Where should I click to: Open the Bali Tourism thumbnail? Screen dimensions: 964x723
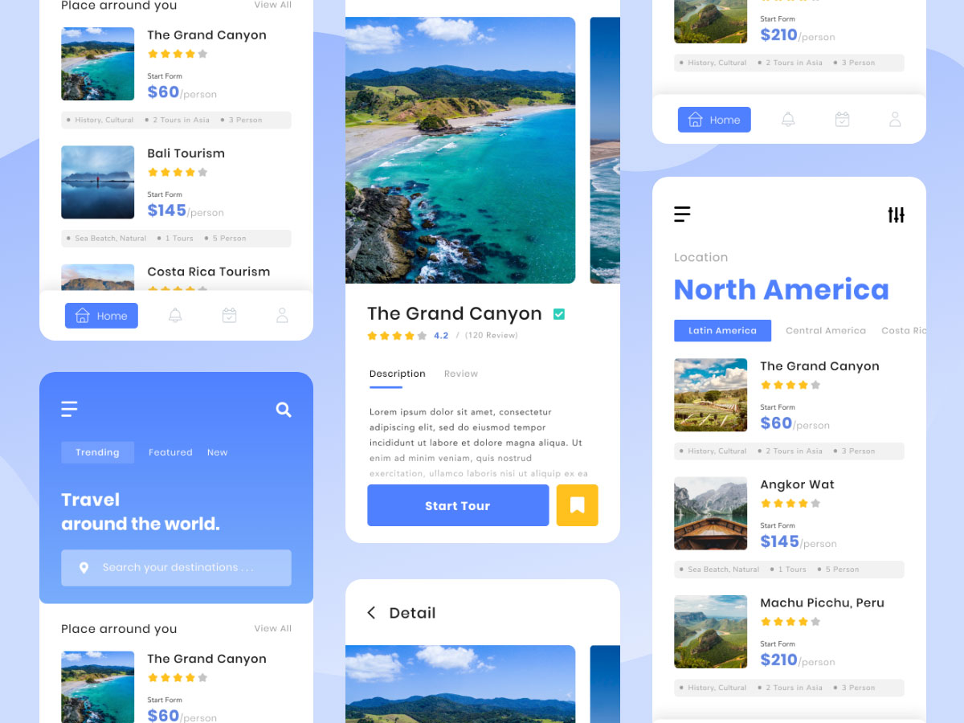pyautogui.click(x=97, y=182)
